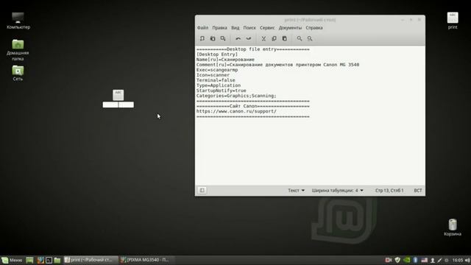This screenshot has width=471, height=265.
Task: Open the Файл menu
Action: [203, 28]
